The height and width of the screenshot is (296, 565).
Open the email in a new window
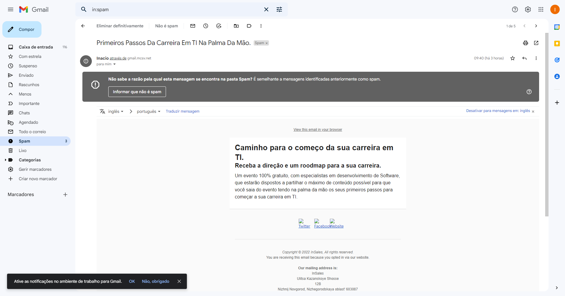pos(536,43)
